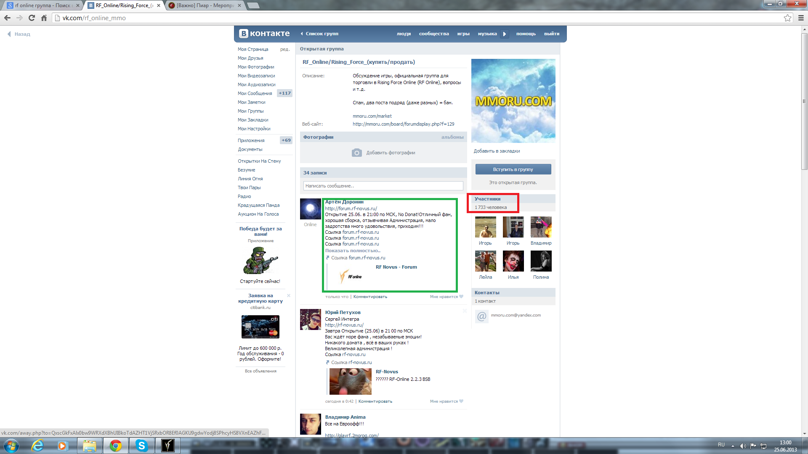808x454 pixels.
Task: Bookmark this page with the star icon
Action: (787, 18)
